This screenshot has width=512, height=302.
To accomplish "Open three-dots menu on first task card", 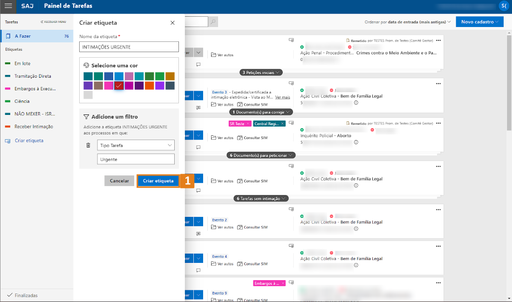I will [438, 40].
